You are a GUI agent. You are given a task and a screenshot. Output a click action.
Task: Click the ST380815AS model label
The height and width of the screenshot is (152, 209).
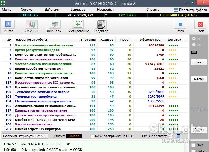[28, 15]
